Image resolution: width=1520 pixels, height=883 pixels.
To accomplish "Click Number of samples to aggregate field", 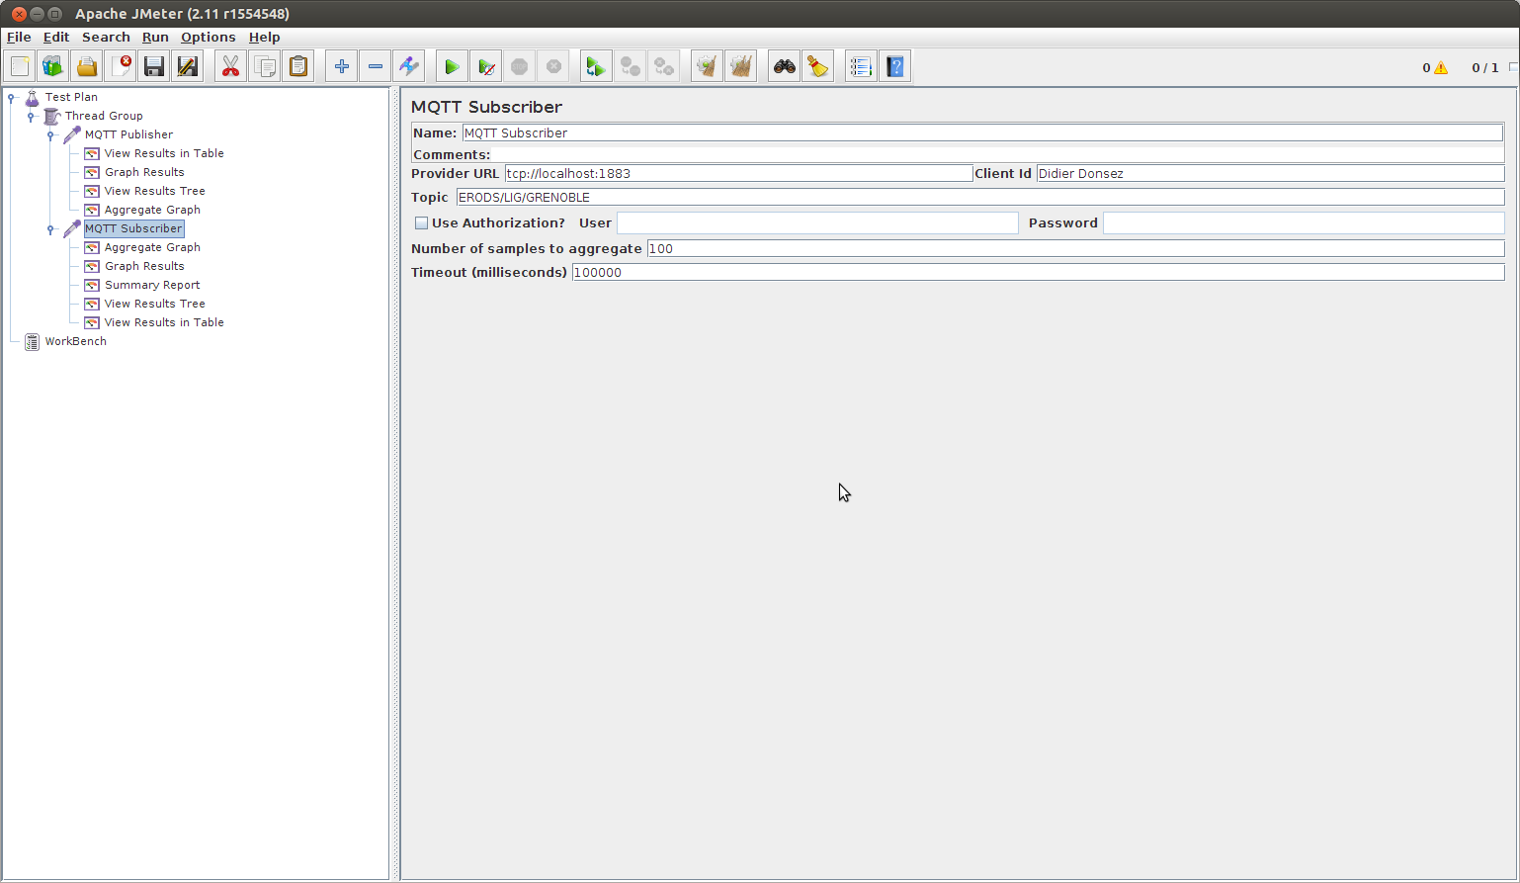I will (x=1075, y=248).
